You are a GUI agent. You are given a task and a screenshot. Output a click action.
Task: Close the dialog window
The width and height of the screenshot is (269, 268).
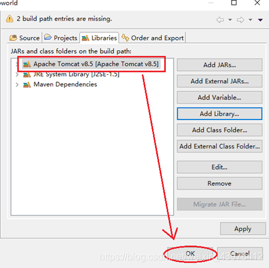(258, 2)
